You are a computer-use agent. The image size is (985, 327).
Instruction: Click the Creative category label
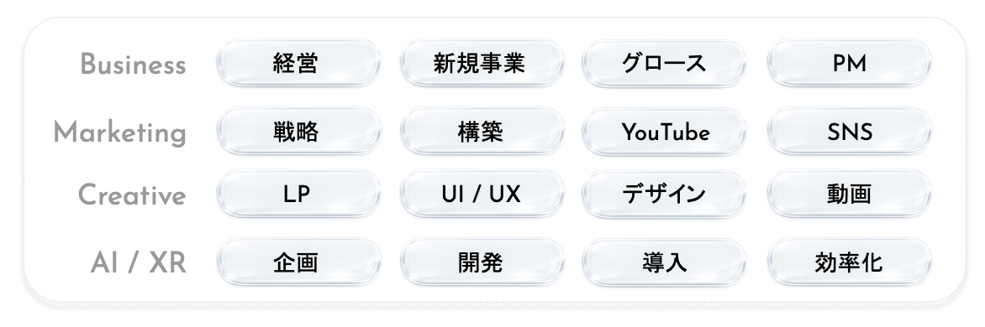(132, 195)
